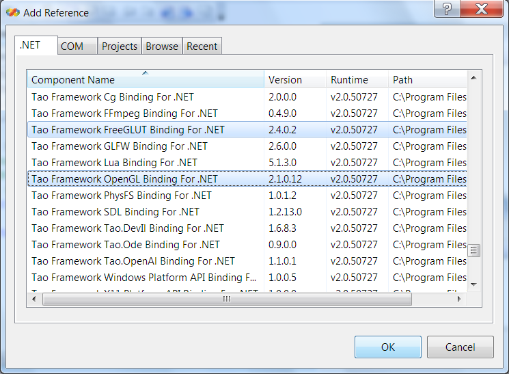The image size is (509, 374).
Task: Click path cell in the FreeGLUT Binding row
Action: 430,130
